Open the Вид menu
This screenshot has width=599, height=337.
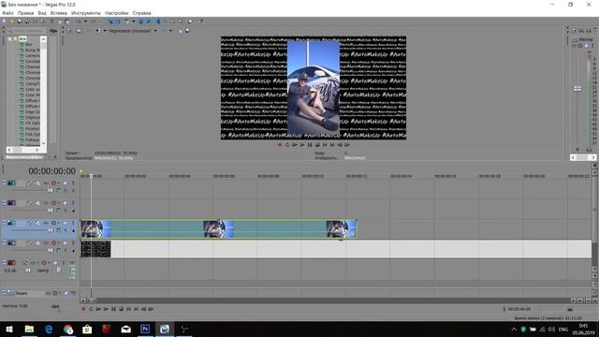pyautogui.click(x=42, y=13)
